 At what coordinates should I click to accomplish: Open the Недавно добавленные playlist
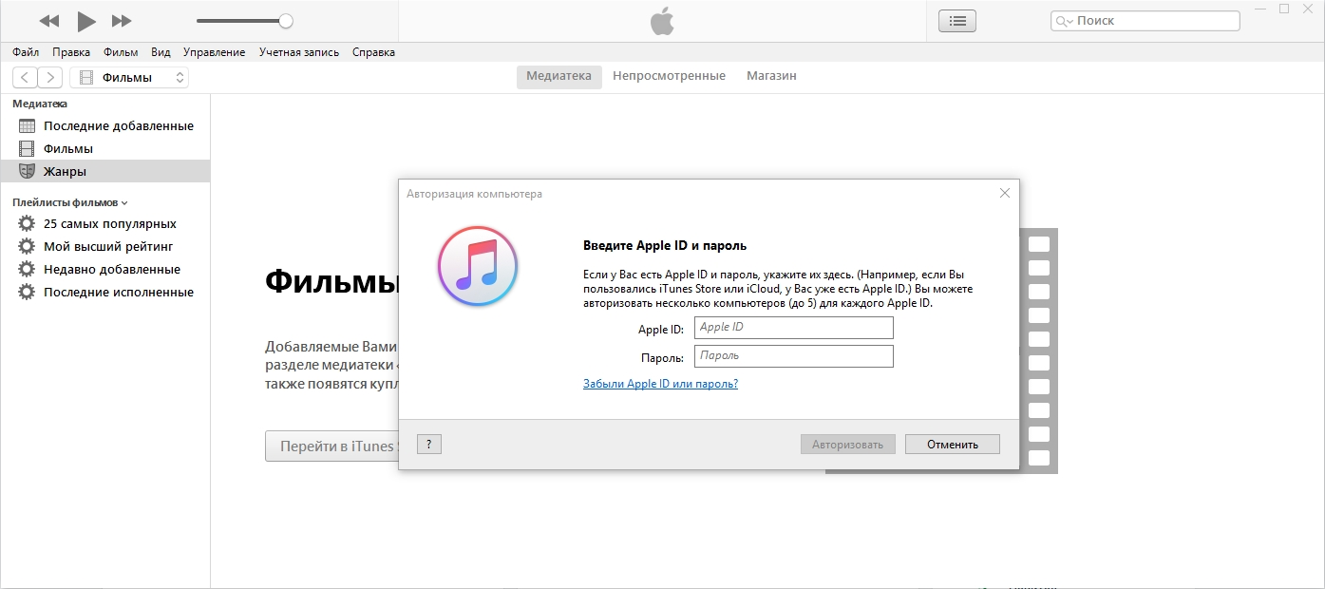pos(104,270)
